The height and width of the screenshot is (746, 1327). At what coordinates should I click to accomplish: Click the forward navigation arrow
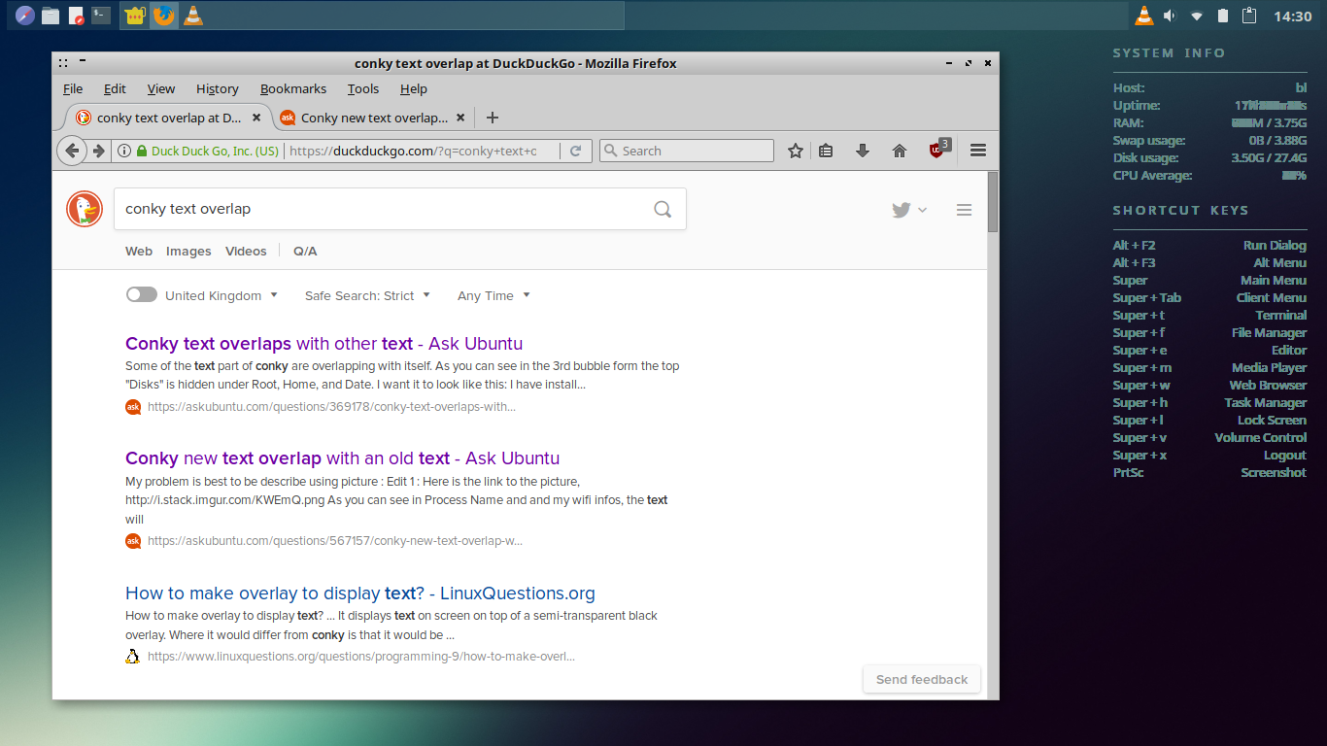click(x=98, y=151)
